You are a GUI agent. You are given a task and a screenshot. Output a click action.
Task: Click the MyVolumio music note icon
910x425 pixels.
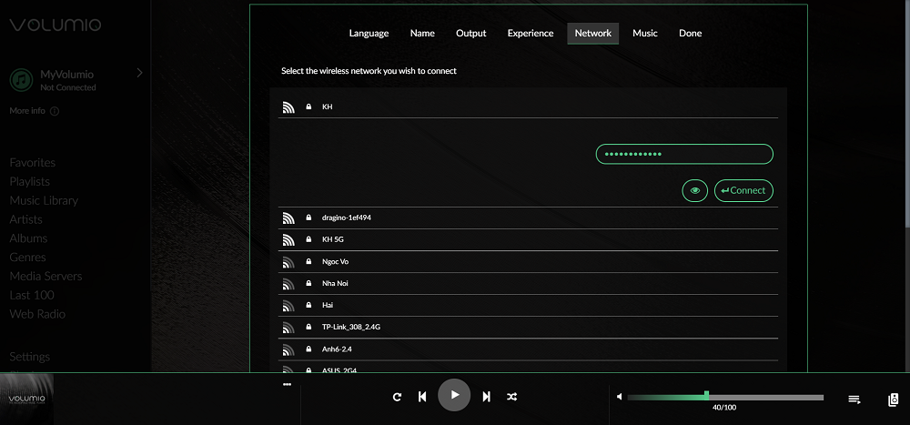click(21, 80)
